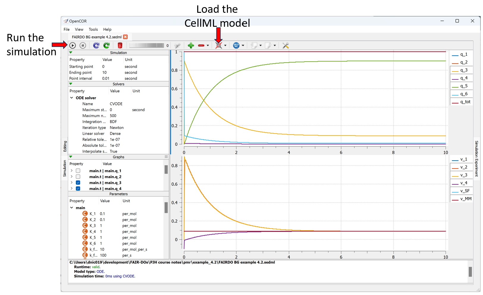This screenshot has height=295, width=483.
Task: Click the stop simulation button
Action: point(83,45)
